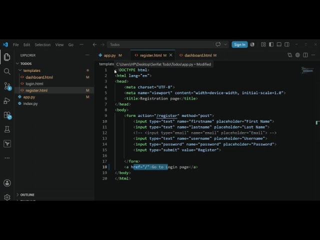Image resolution: width=320 pixels, height=240 pixels.
Task: Toggle Secondary Side Bar visibility
Action: pos(287,44)
